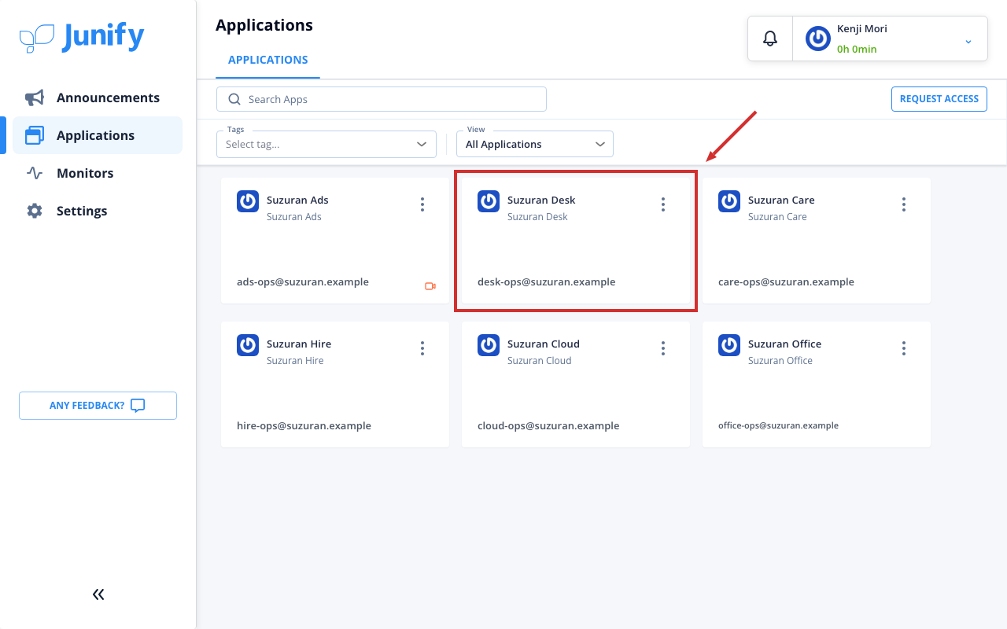Click the Monitors pulse icon
The height and width of the screenshot is (629, 1007).
click(x=35, y=173)
